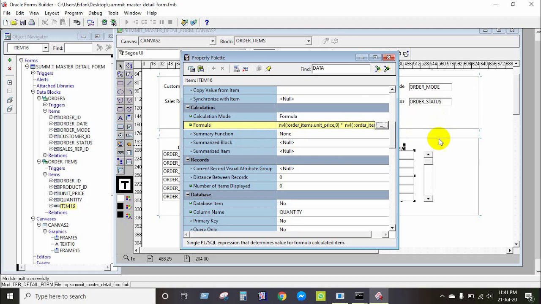
Task: Open the Block ORDER_ITEMS dropdown
Action: tap(309, 41)
